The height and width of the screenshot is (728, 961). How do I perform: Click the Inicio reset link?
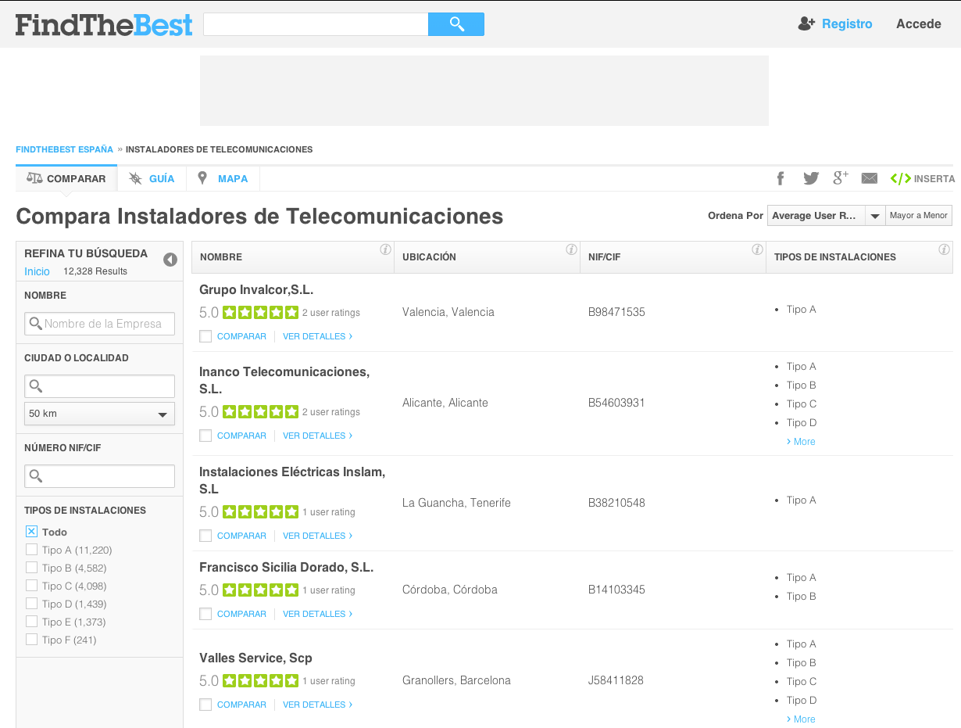(x=37, y=271)
